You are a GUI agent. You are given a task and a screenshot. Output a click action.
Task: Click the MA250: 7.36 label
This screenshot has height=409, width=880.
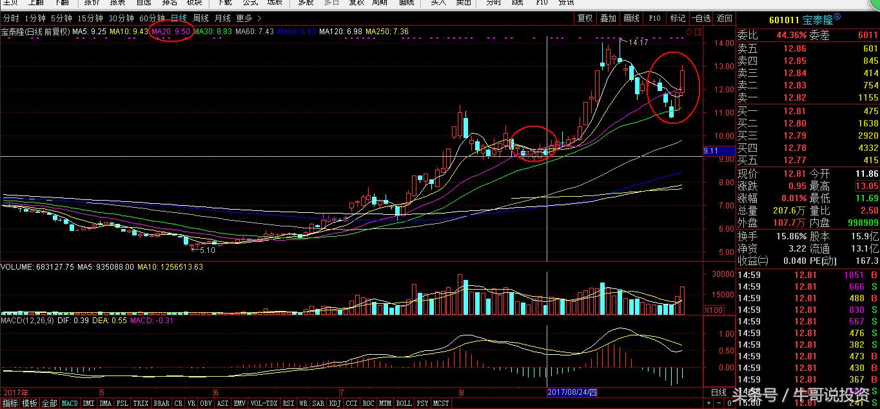coord(387,31)
